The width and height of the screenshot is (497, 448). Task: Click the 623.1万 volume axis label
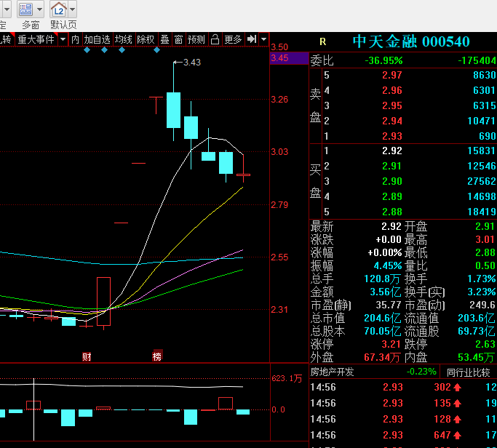point(287,378)
